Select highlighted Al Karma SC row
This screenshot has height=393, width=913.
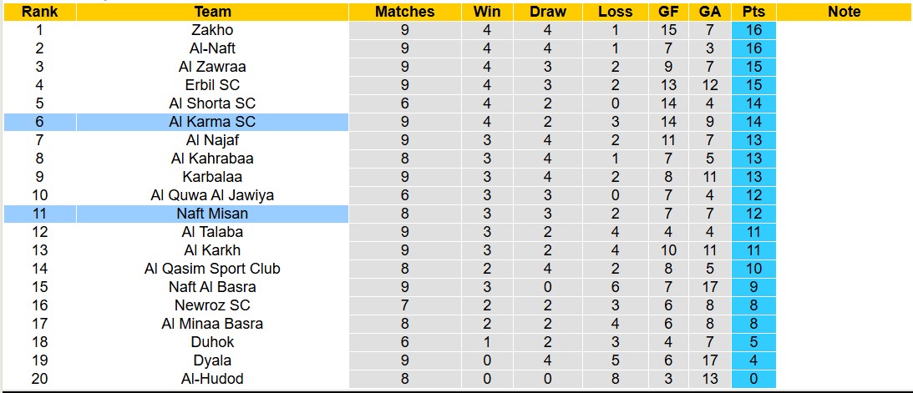tap(212, 122)
